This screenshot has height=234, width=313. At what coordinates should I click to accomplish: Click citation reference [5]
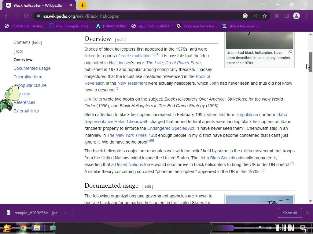click(117, 89)
